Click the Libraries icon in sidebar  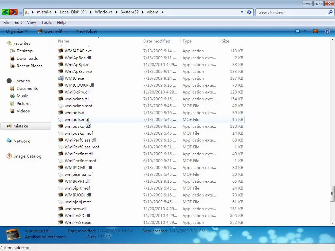click(x=9, y=81)
